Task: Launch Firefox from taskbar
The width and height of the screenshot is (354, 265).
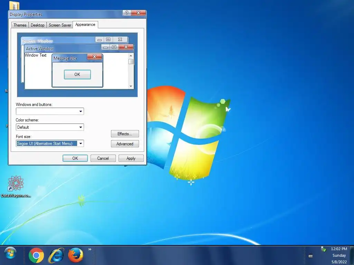Action: pyautogui.click(x=76, y=255)
